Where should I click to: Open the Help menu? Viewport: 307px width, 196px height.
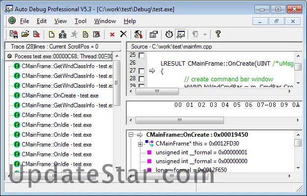tap(130, 21)
